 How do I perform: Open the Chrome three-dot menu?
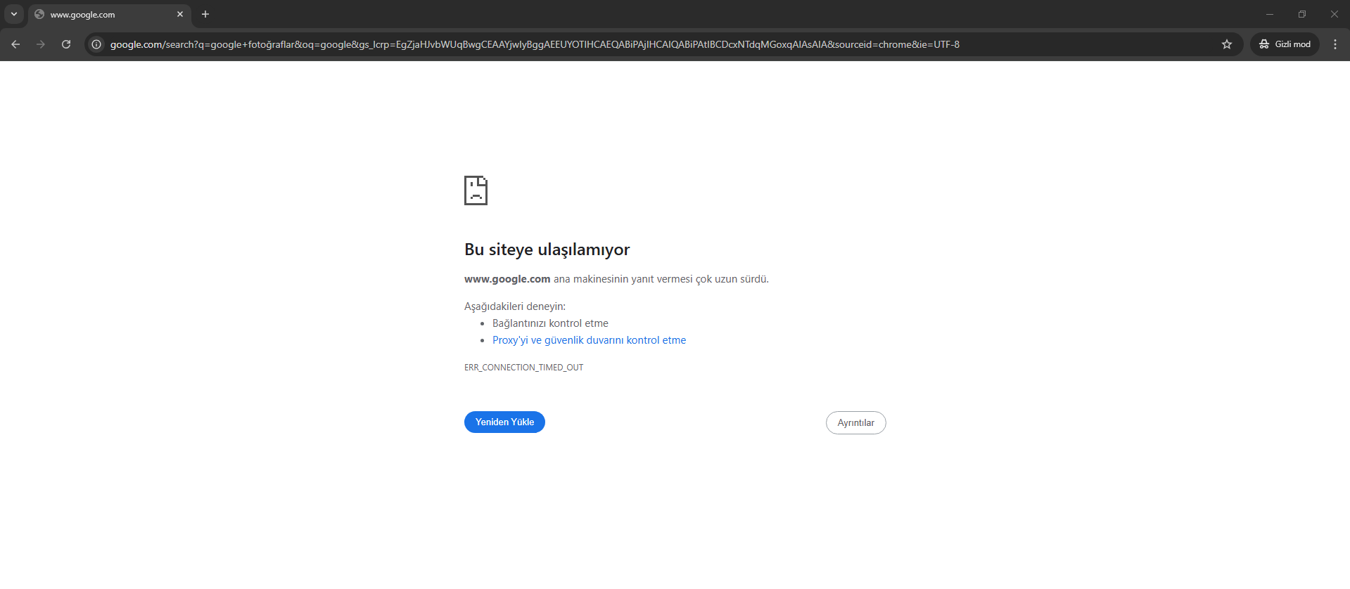tap(1335, 44)
